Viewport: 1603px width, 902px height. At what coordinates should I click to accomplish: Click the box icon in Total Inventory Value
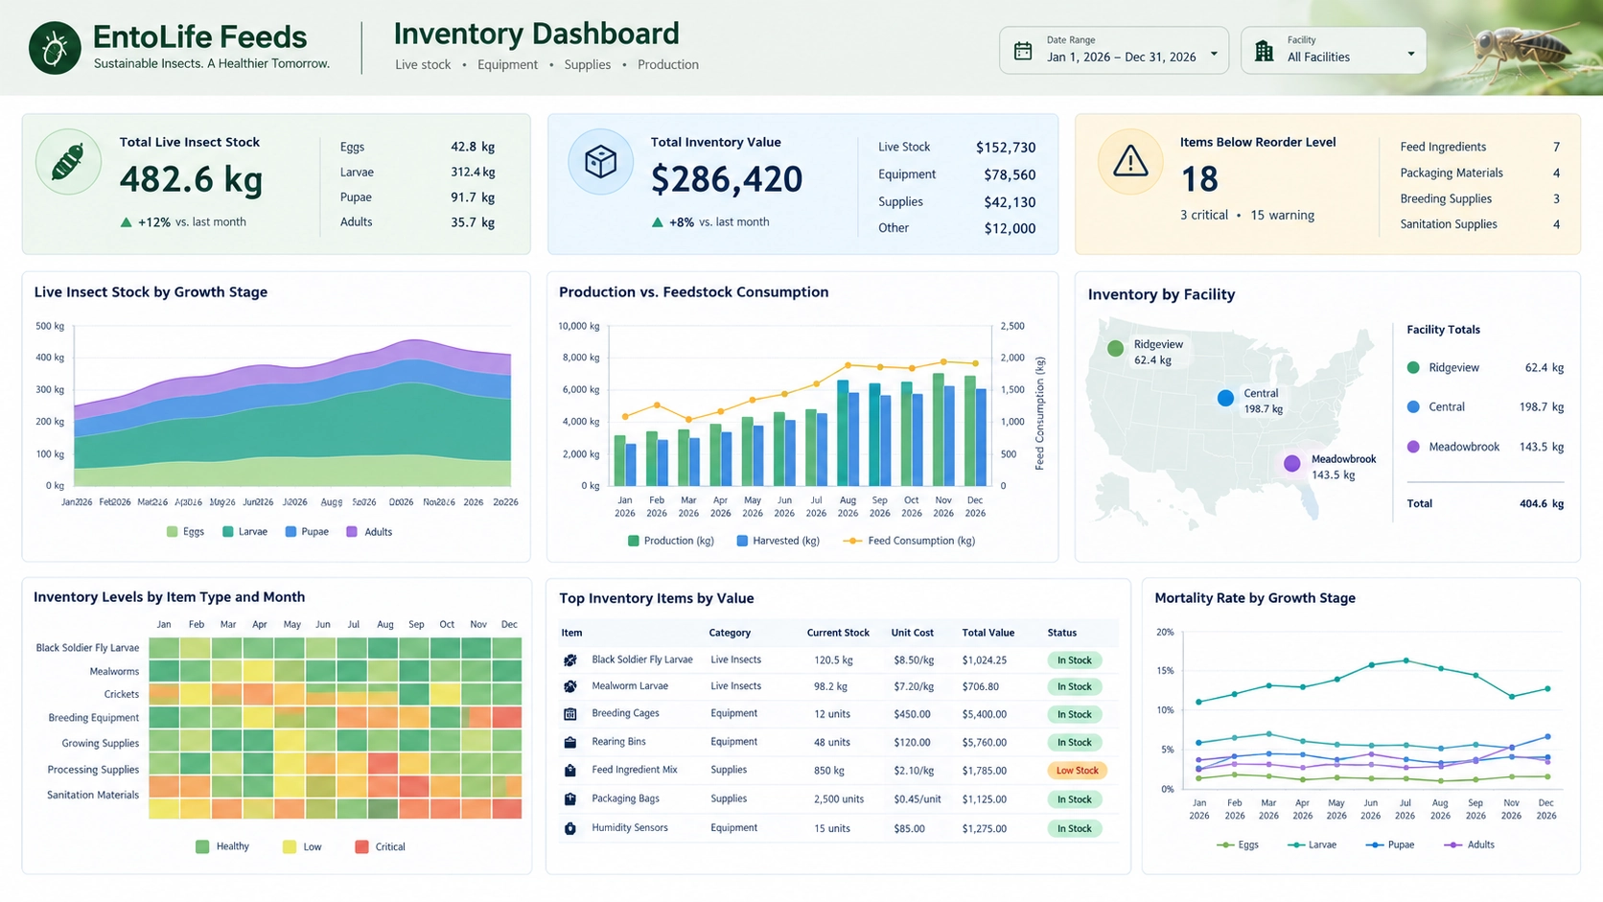coord(600,162)
